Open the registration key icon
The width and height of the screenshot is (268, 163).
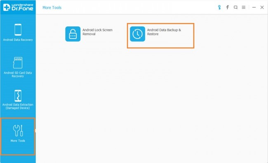pos(219,7)
